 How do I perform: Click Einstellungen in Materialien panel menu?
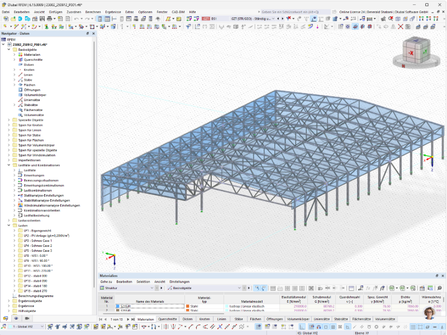click(x=179, y=282)
